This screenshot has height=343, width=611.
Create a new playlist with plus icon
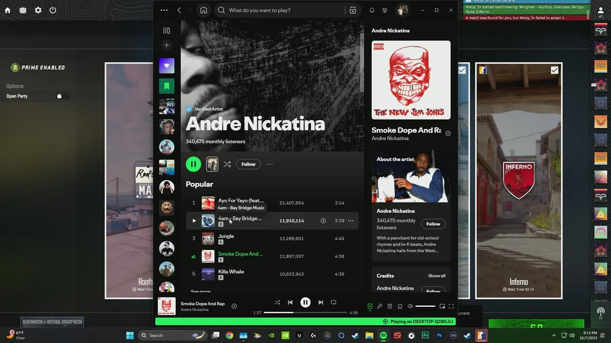(x=167, y=45)
